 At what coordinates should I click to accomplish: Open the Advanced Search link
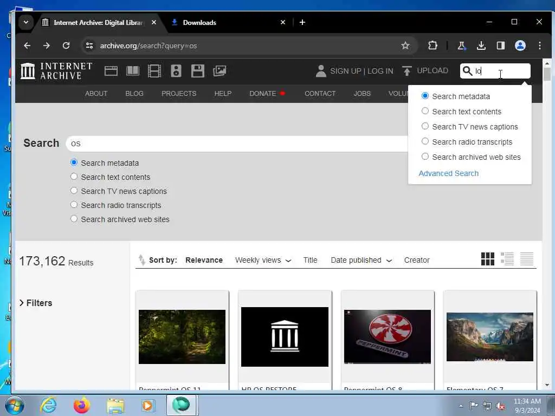(x=448, y=173)
